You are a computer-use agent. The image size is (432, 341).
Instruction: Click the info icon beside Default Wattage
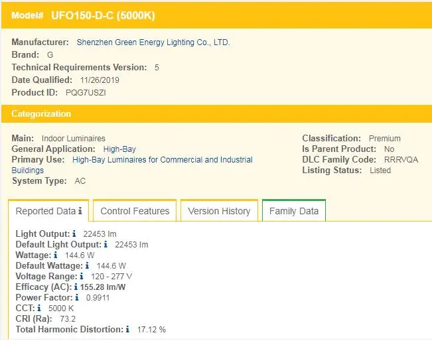[87, 266]
